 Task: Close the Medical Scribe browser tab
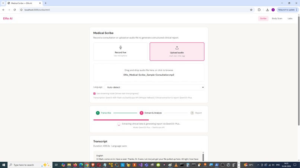tap(40, 3)
